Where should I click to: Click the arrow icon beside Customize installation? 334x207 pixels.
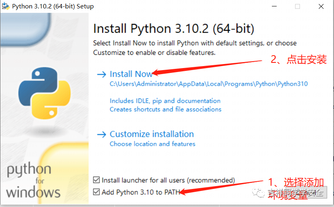click(101, 134)
